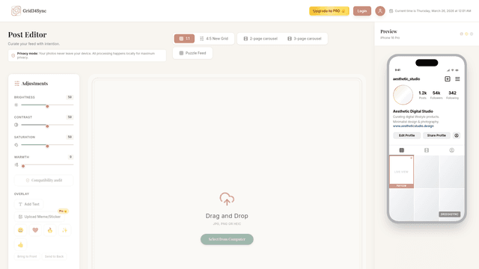Click the 342 Following stat
This screenshot has height=269, width=479.
coord(452,95)
